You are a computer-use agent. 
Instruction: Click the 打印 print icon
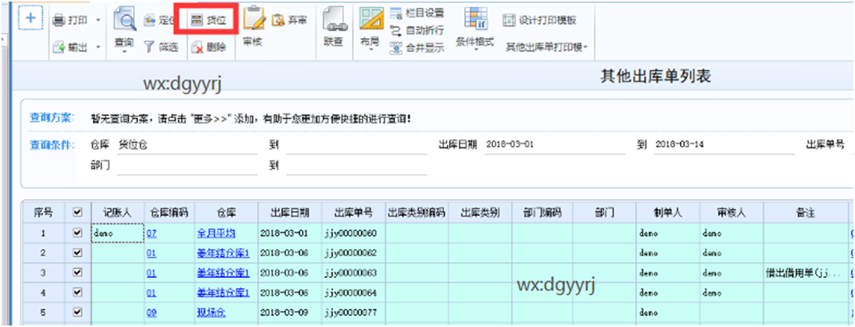click(59, 20)
